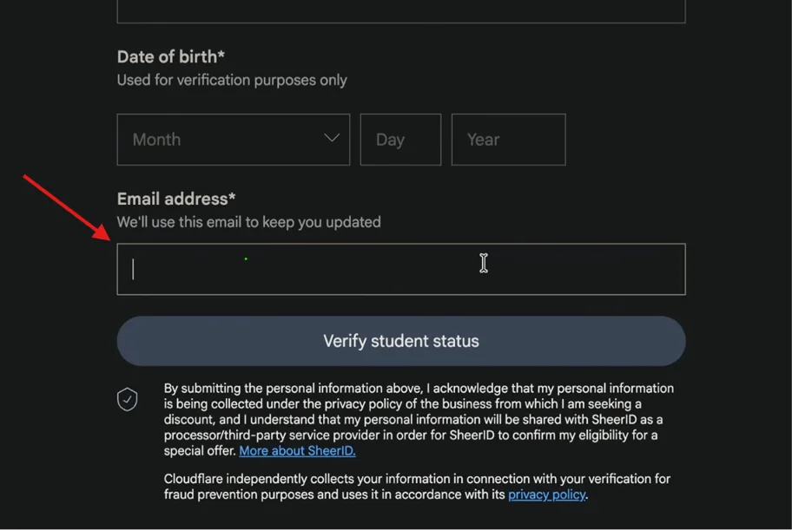Click the Month dropdown chevron arrow
792x530 pixels.
[332, 138]
